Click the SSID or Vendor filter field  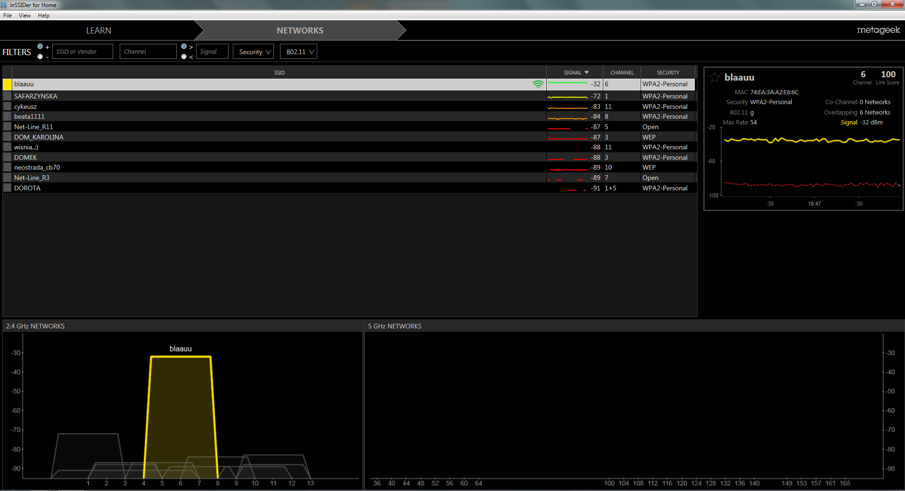tap(82, 51)
